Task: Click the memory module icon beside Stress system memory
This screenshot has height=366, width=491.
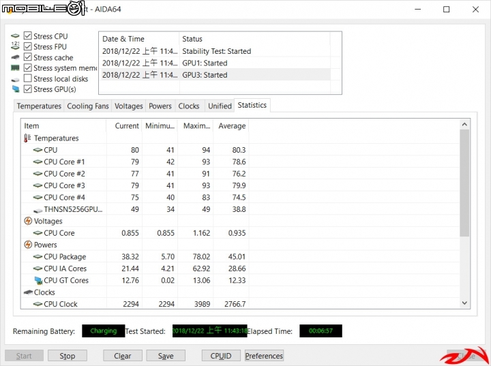Action: (15, 68)
